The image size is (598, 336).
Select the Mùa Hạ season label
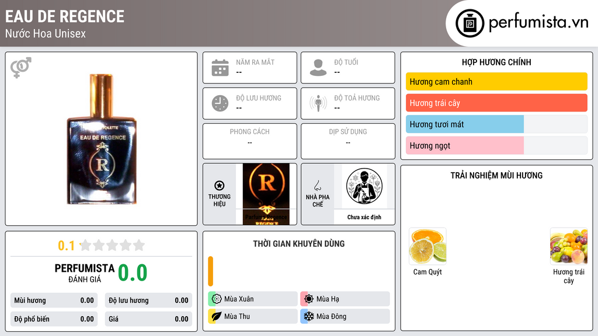328,299
